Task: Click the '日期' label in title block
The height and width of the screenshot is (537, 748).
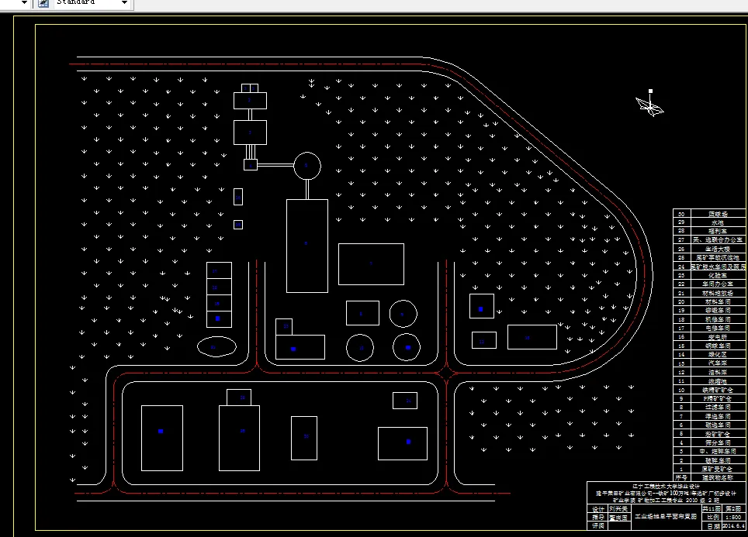Action: click(713, 526)
